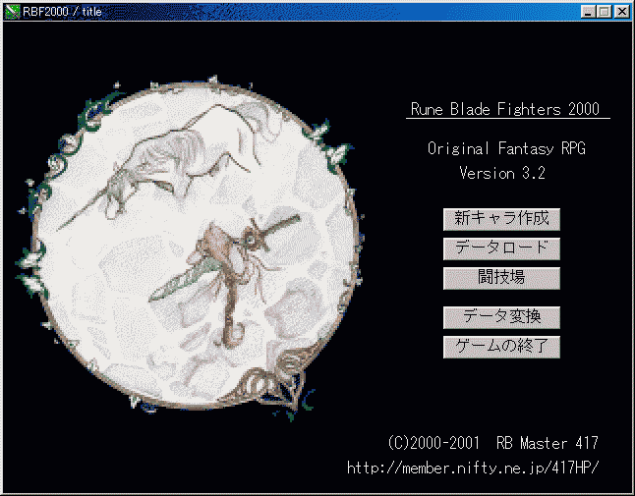
Task: Click the Version 3.2 label
Action: [502, 173]
